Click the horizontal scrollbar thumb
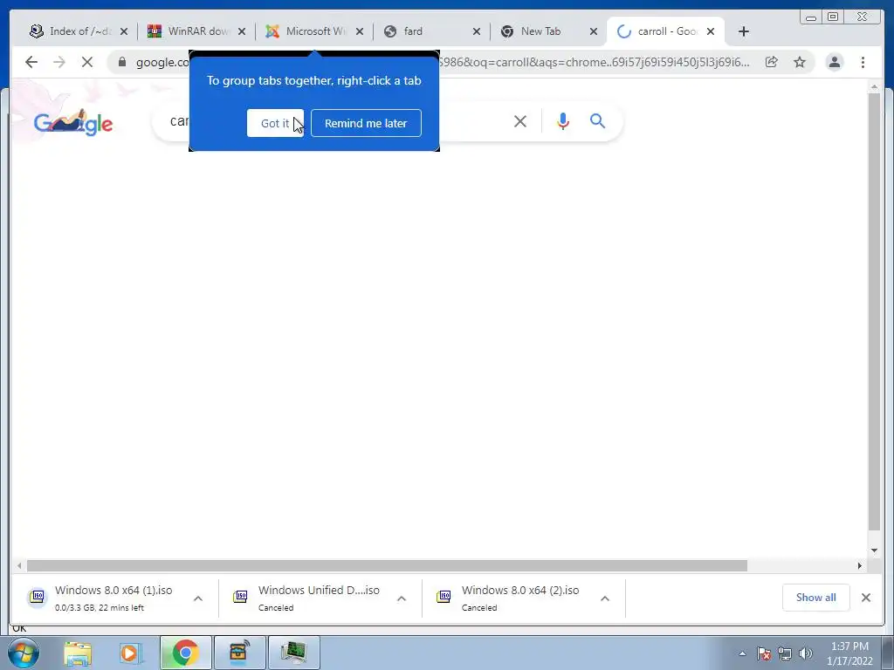894x670 pixels. pyautogui.click(x=387, y=565)
